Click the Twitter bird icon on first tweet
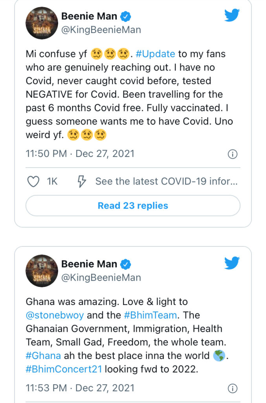 tap(232, 15)
